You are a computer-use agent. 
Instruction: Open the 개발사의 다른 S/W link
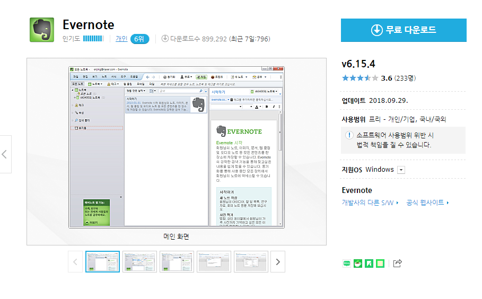370,203
